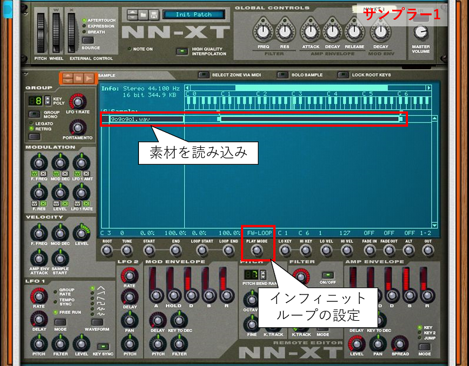Click the OUT parameter knob

pyautogui.click(x=428, y=250)
